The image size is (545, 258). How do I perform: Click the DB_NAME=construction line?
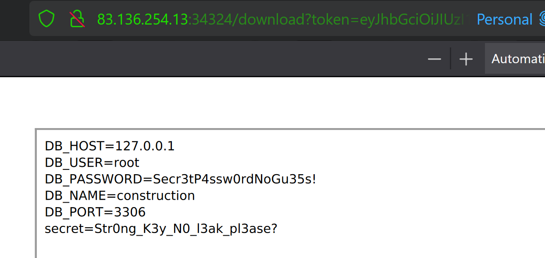pyautogui.click(x=120, y=196)
